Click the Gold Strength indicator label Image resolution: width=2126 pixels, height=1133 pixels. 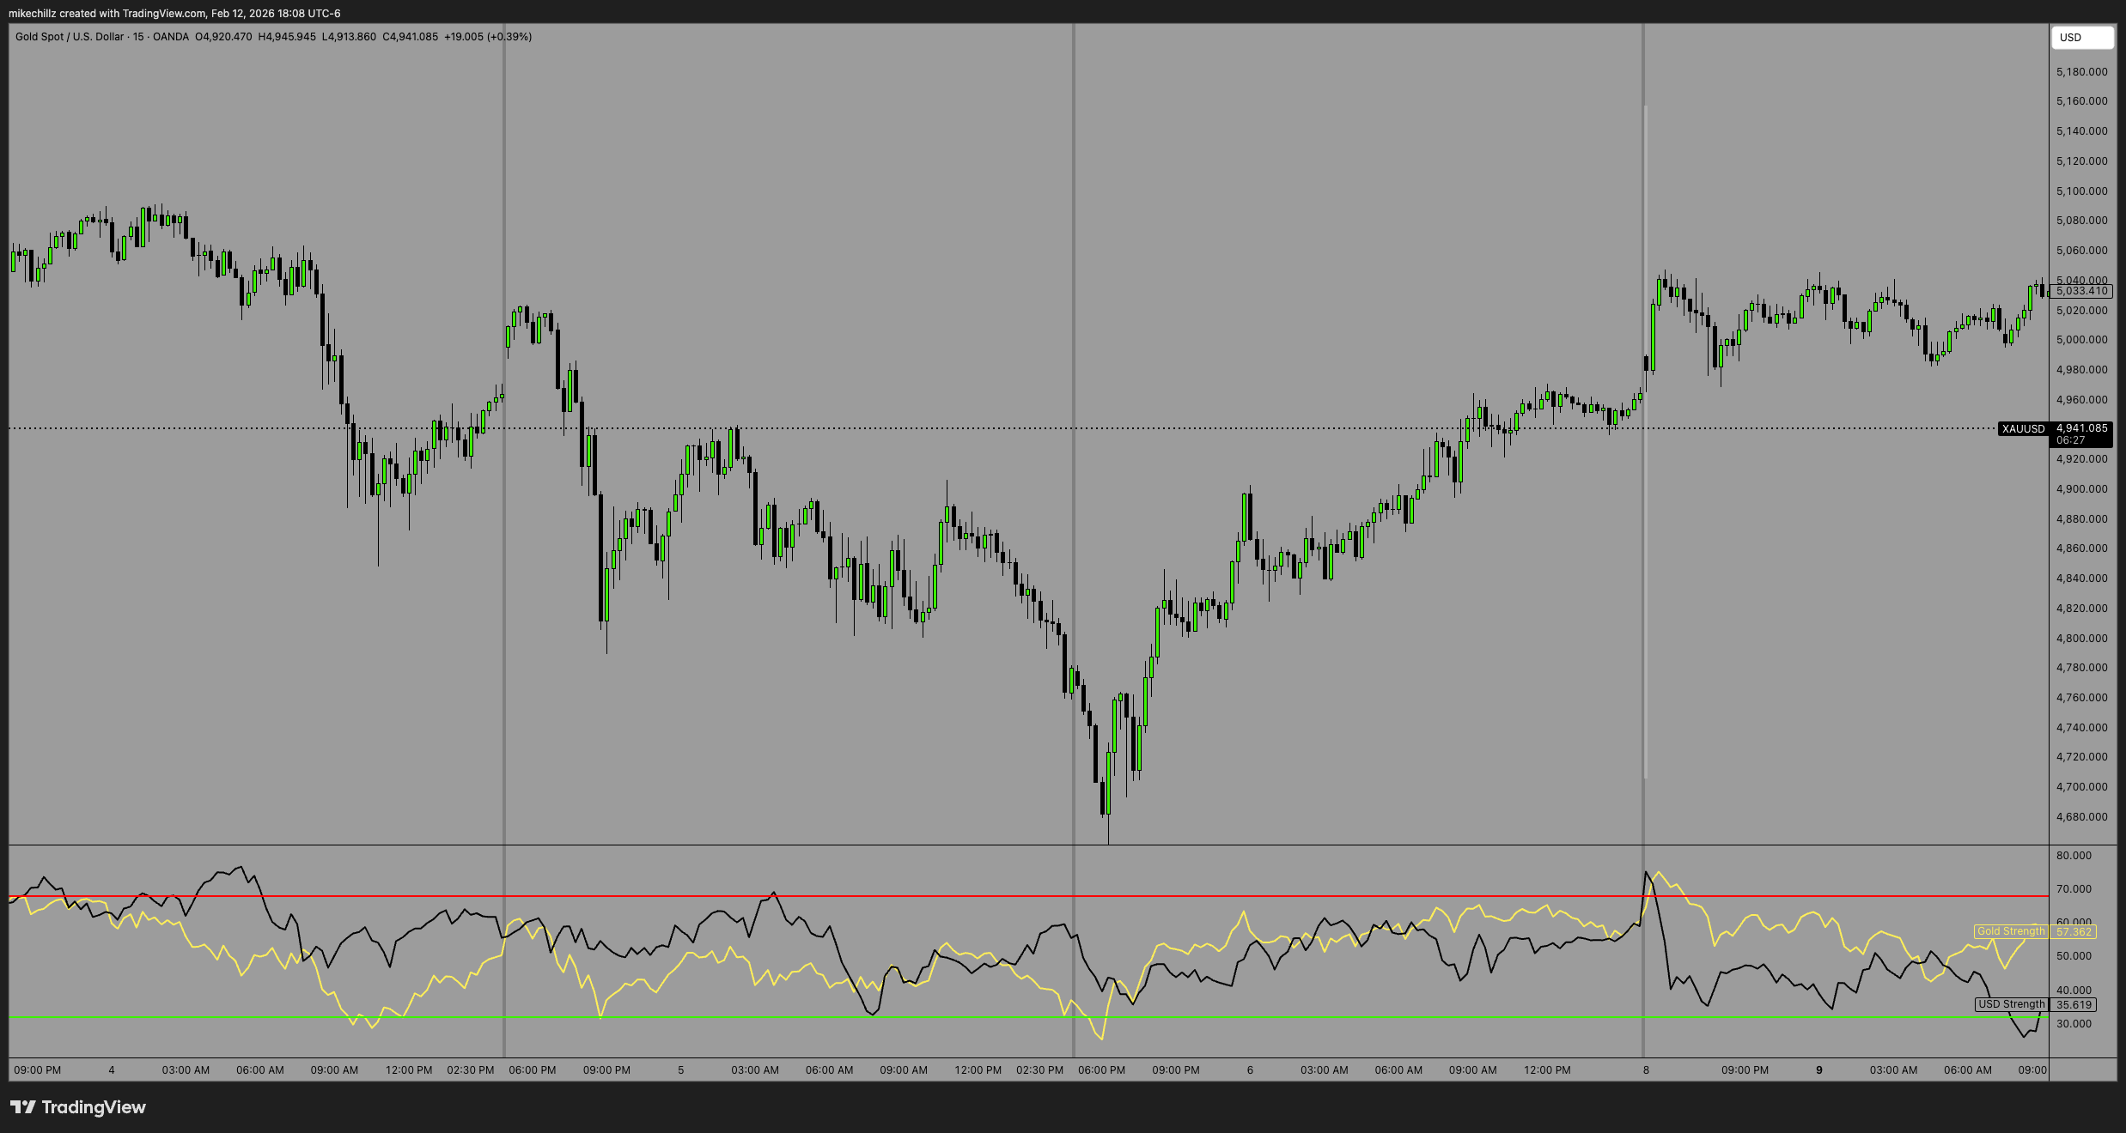point(2011,931)
